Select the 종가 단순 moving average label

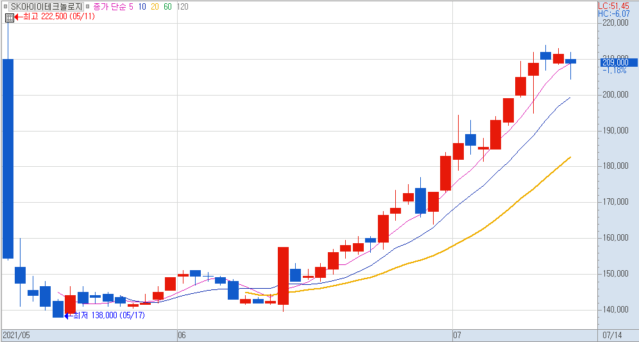tap(110, 6)
